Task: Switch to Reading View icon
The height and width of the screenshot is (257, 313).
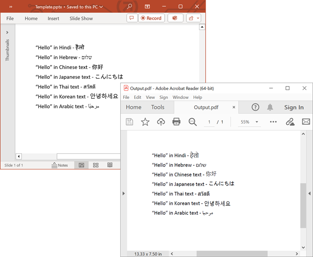Action: click(x=110, y=165)
